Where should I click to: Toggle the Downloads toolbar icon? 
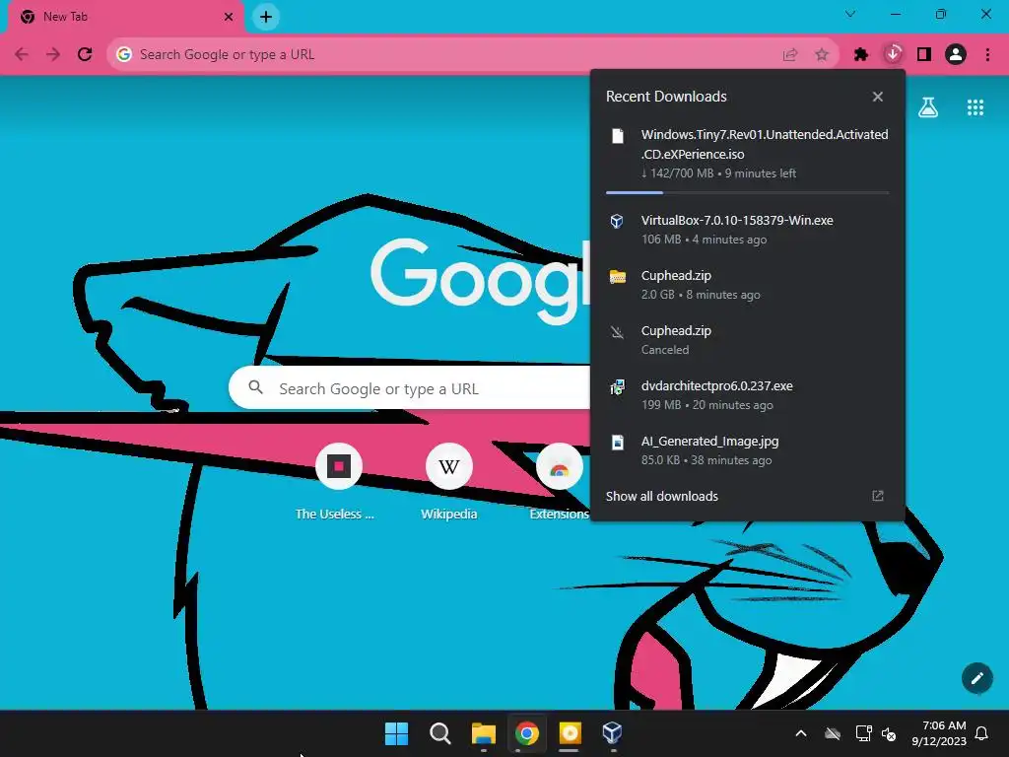893,54
